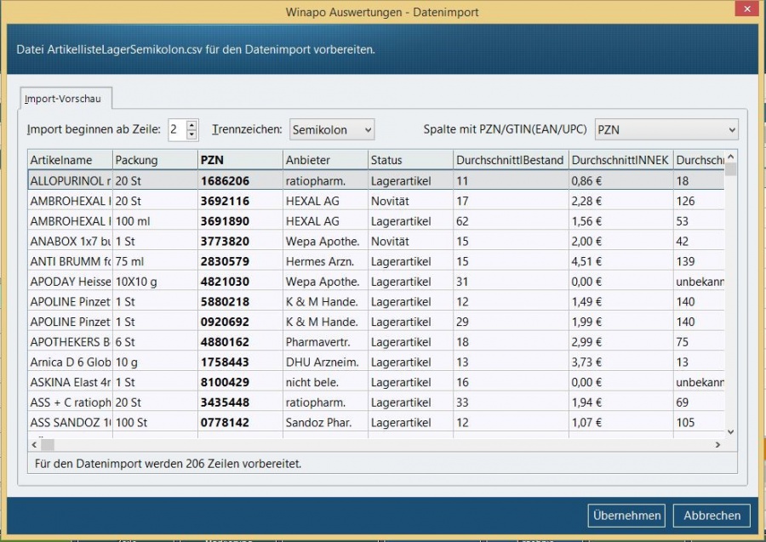Confirm import with the Übernehmen button

(x=626, y=515)
